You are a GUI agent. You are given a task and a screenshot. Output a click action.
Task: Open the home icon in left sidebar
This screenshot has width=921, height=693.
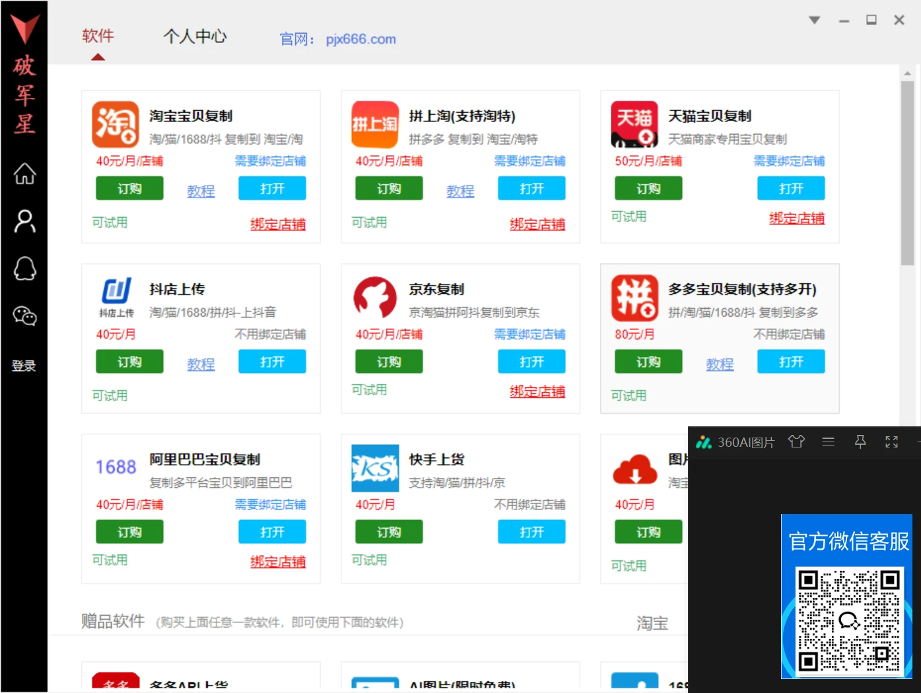pyautogui.click(x=24, y=174)
